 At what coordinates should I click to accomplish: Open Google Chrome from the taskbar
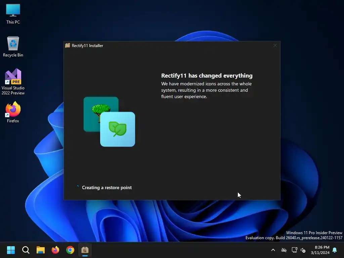70,250
